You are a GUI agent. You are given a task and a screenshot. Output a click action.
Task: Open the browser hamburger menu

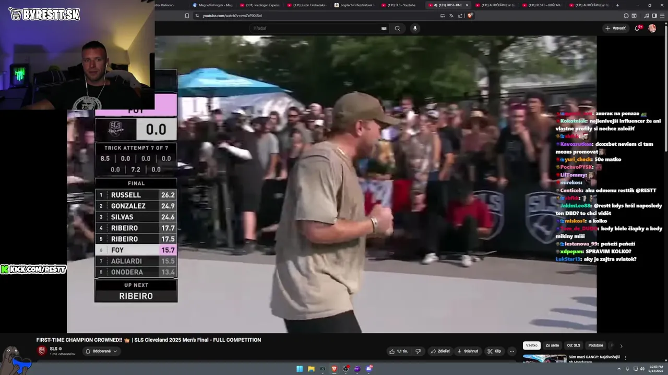pos(662,16)
